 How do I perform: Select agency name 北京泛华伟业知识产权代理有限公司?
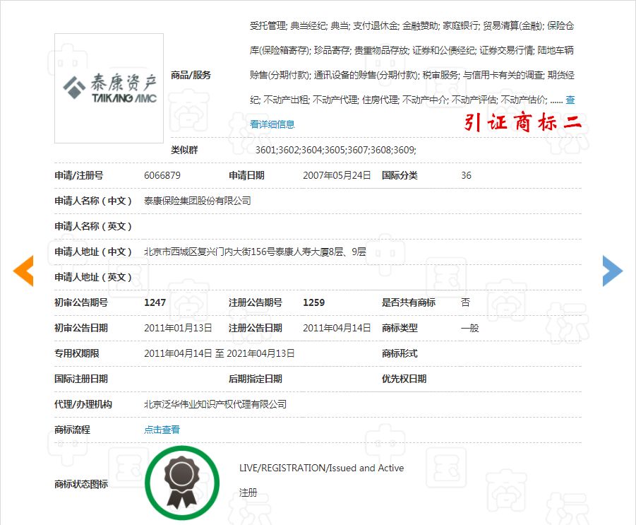(215, 404)
